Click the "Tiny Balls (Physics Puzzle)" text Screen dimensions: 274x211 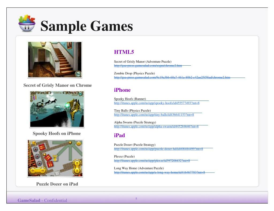coord(132,110)
